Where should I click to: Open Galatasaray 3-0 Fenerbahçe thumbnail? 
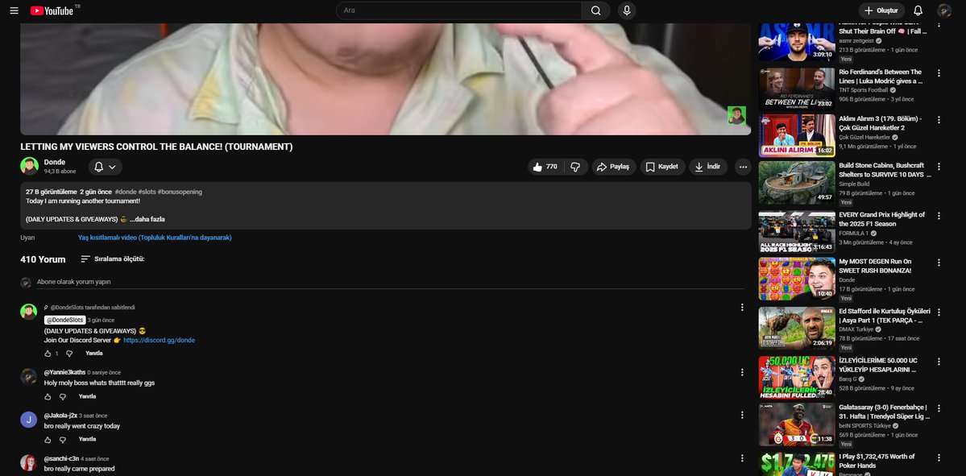797,424
